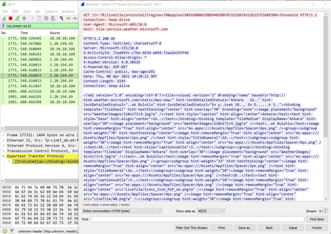Go back with the left green arrow
331x234 pixels.
pos(69,18)
